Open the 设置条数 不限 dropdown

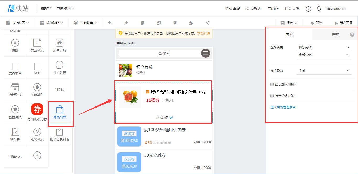[324, 71]
